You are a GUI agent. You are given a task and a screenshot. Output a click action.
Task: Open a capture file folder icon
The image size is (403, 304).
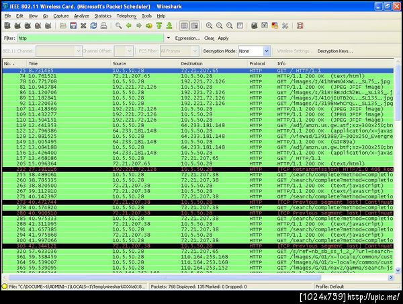point(63,26)
